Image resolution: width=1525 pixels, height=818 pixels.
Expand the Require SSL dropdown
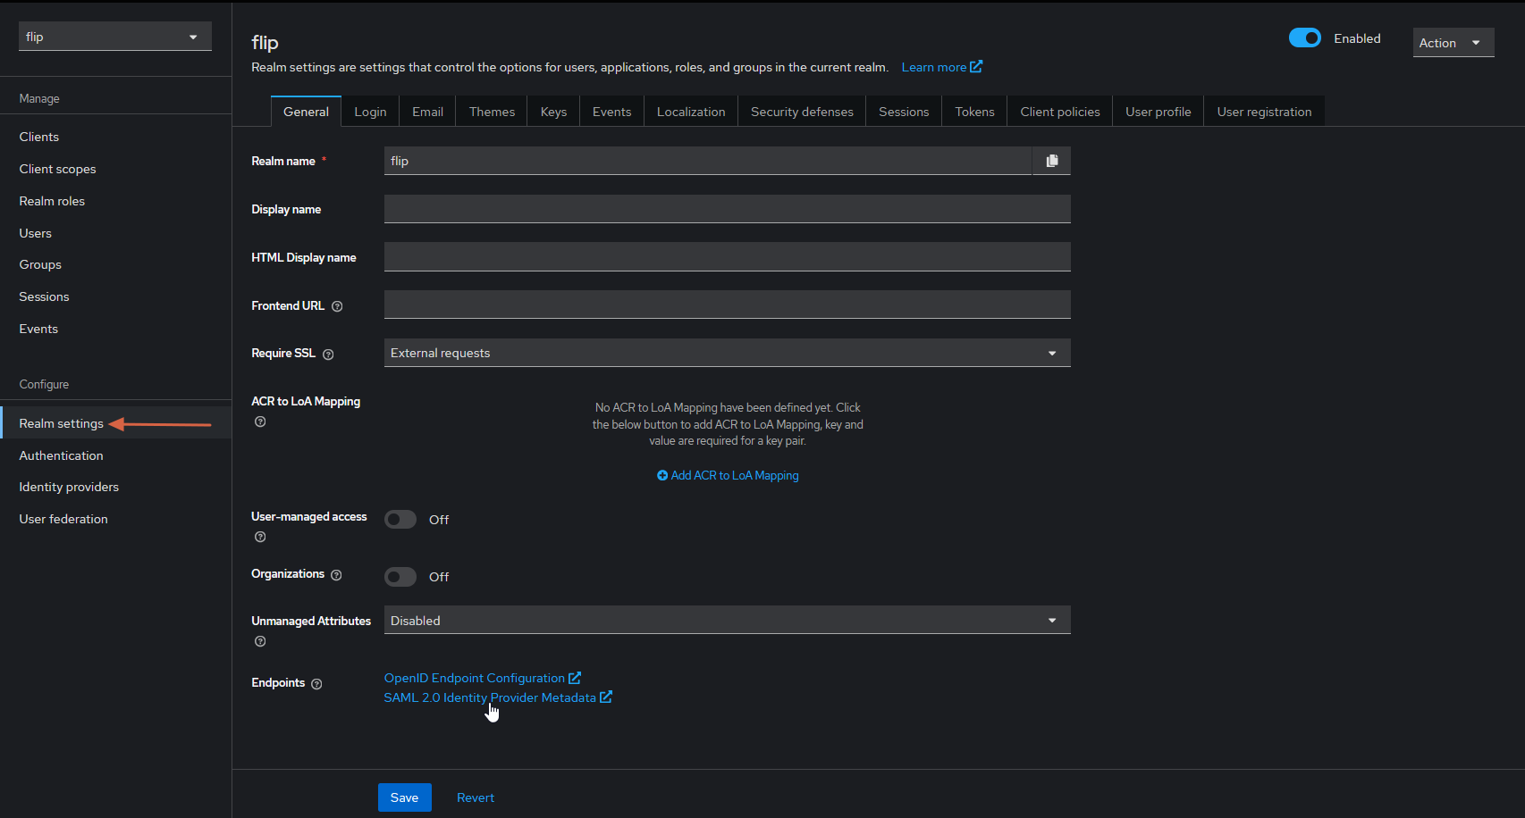tap(728, 353)
